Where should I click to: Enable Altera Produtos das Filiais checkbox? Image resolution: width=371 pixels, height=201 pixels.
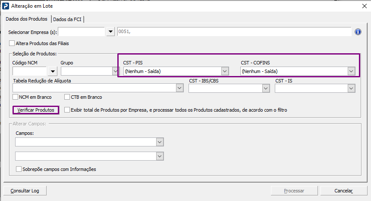tap(12, 43)
